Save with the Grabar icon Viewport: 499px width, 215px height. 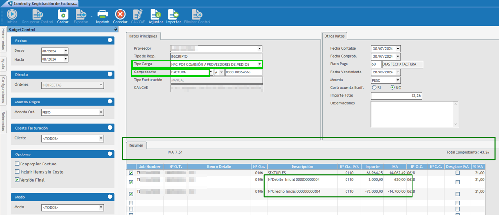63,14
